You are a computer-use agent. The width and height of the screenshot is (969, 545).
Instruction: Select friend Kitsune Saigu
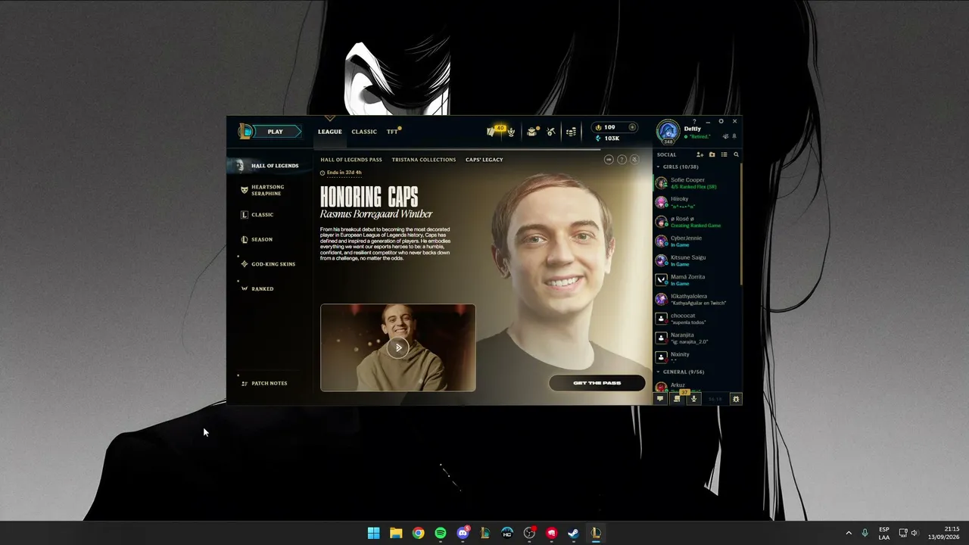(x=697, y=260)
